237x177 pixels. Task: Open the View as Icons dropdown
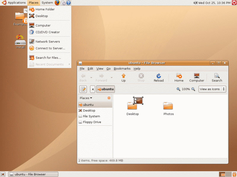point(212,89)
